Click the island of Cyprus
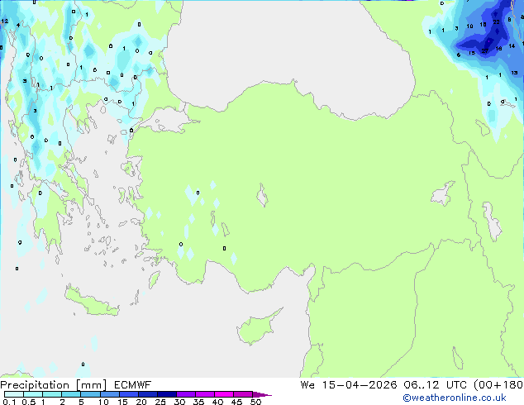Image resolution: width=524 pixels, height=405 pixels. [256, 329]
